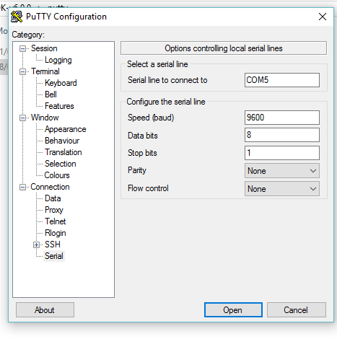Screen dimensions: 337x339
Task: Select the Appearance category
Action: (65, 129)
